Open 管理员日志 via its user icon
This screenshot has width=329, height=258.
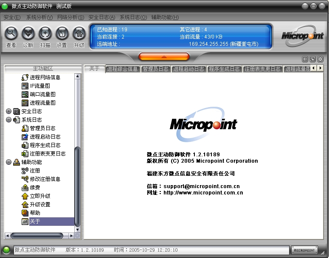[x=25, y=128]
